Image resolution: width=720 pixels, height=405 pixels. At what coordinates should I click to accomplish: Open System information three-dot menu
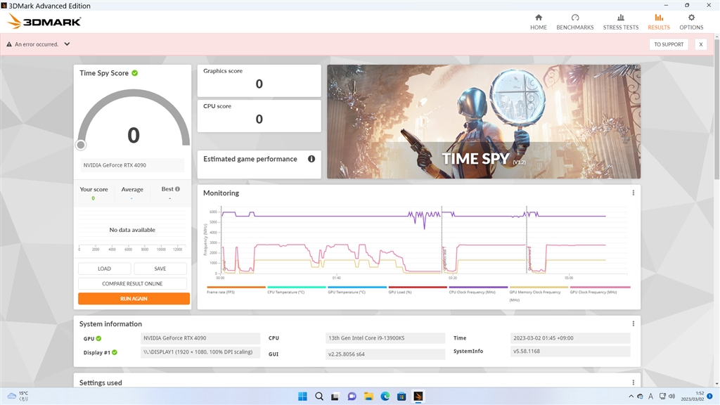point(634,323)
